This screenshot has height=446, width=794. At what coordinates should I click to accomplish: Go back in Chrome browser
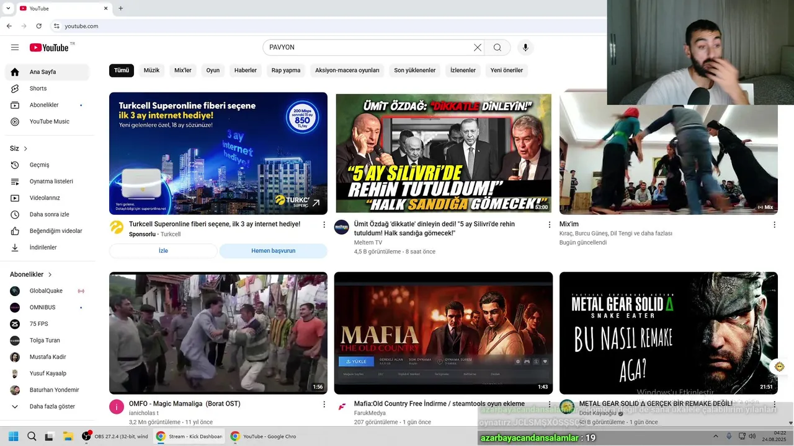[9, 26]
